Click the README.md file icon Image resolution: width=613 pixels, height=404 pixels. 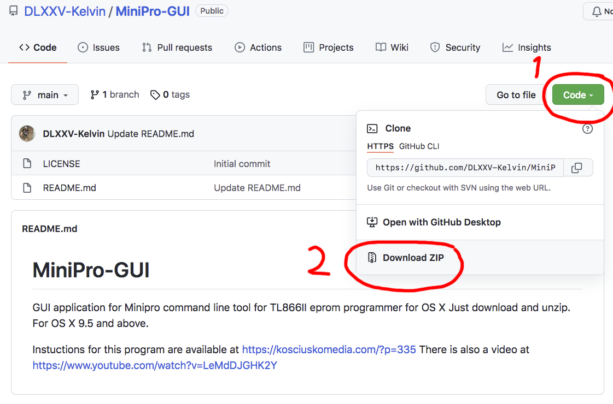point(27,188)
